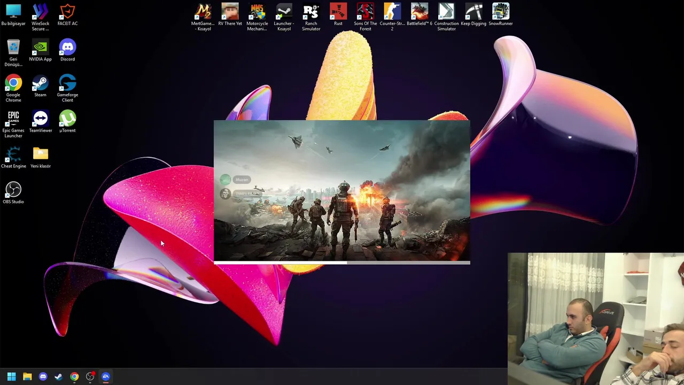Viewport: 684px width, 385px height.
Task: Select the Keep Digging game shortcut
Action: (473, 15)
